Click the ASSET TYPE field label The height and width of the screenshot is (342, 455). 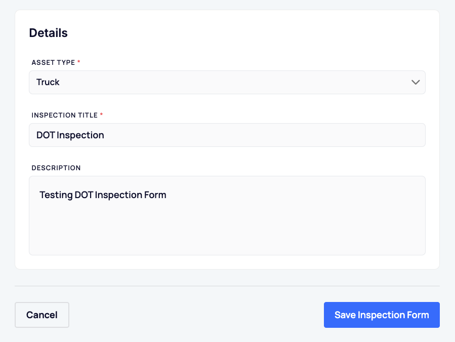53,62
